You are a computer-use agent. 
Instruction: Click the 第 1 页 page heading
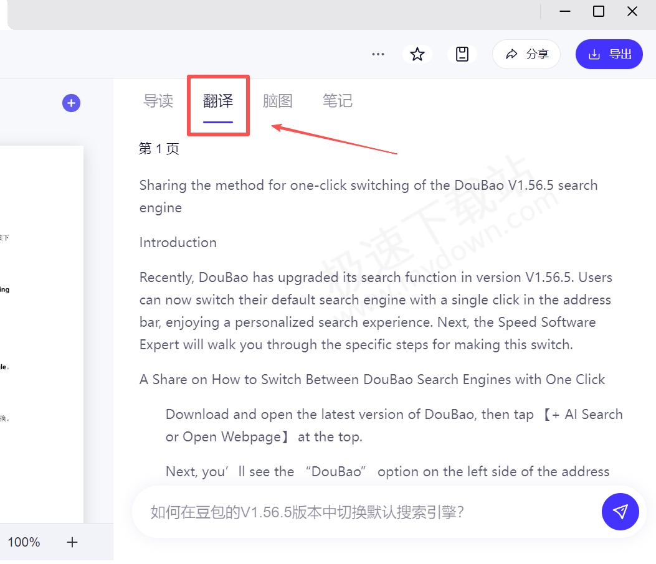click(158, 149)
